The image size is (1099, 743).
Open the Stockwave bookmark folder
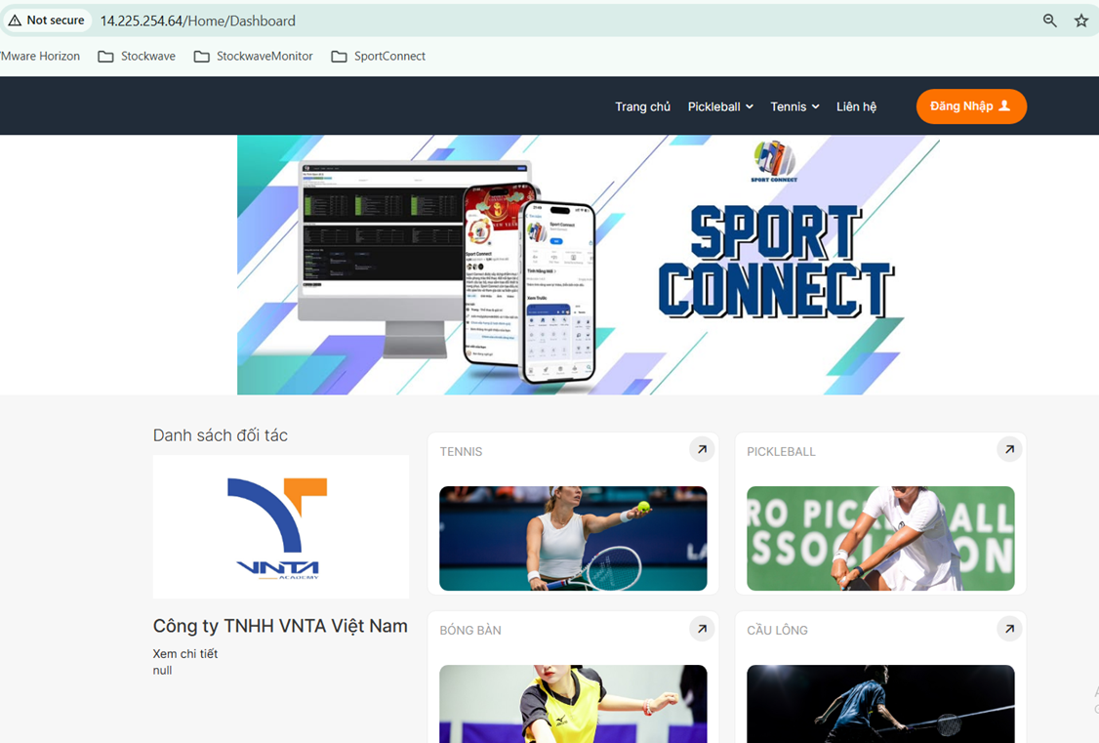pos(137,56)
